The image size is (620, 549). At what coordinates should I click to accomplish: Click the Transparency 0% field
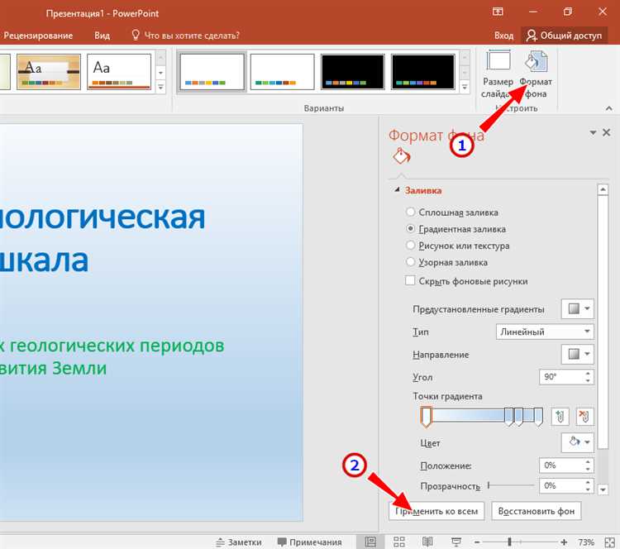(561, 485)
